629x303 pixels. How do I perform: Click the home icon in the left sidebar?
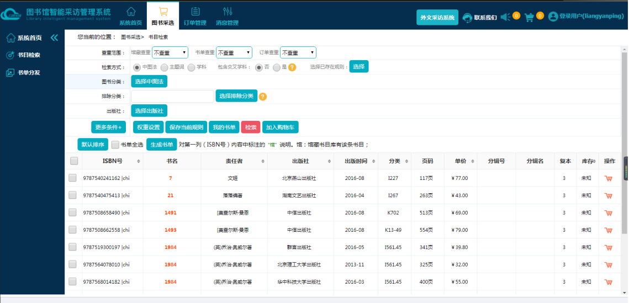tap(11, 38)
